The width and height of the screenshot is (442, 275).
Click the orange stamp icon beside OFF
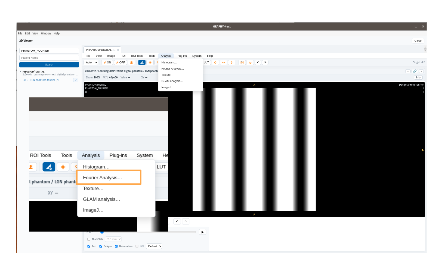(132, 62)
